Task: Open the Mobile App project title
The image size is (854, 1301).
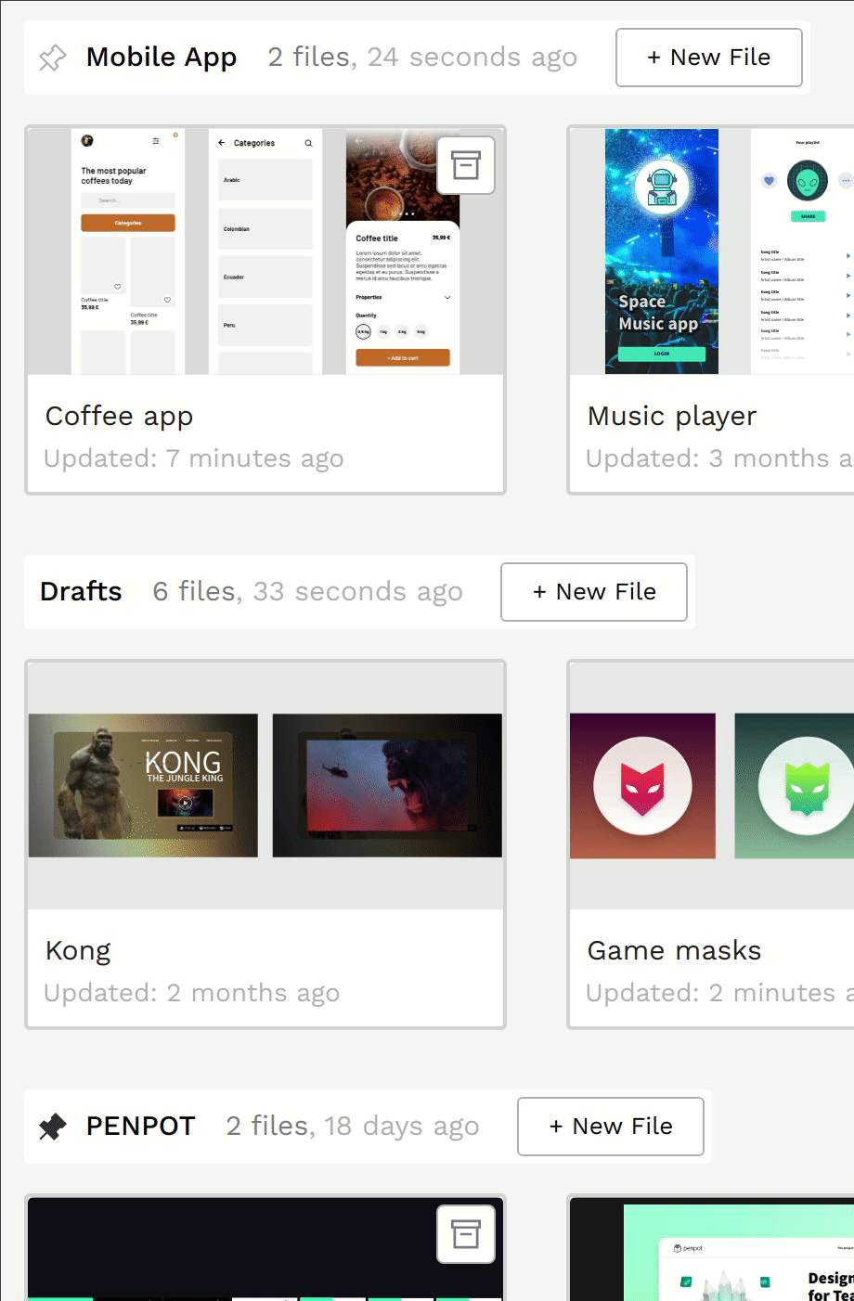Action: point(162,58)
